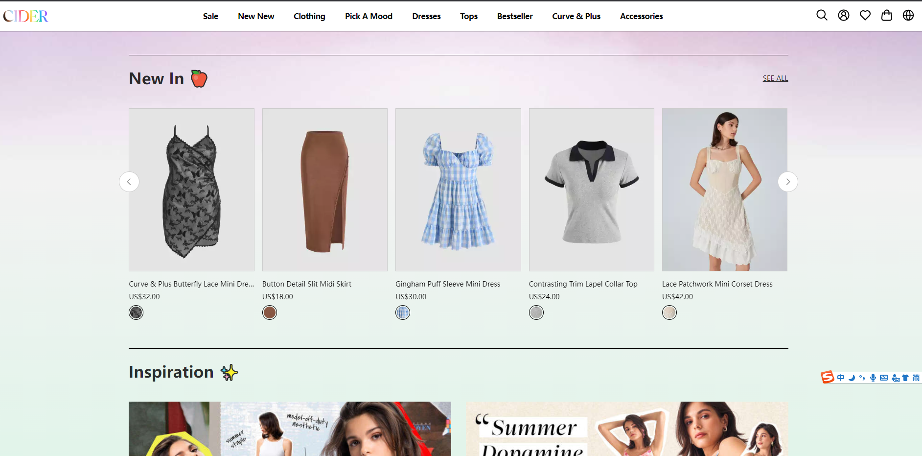Open the Clothing navigation menu
This screenshot has width=922, height=456.
pyautogui.click(x=309, y=16)
